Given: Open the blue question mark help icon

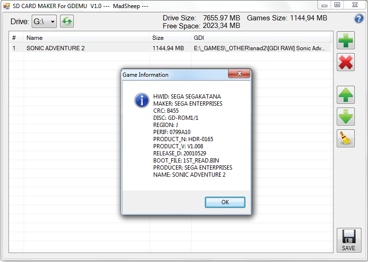Looking at the screenshot, I should (x=359, y=18).
